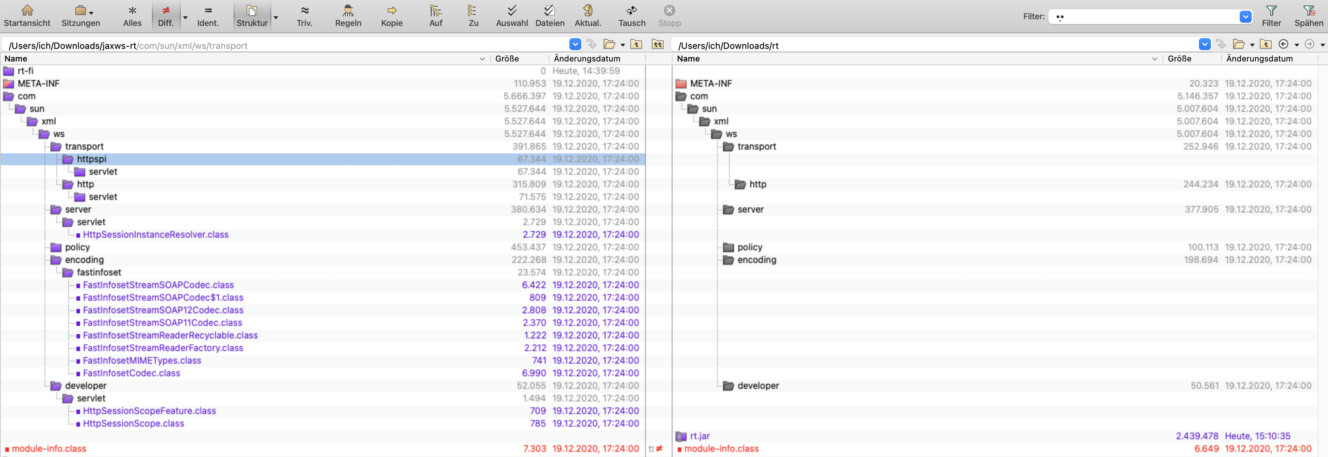This screenshot has height=457, width=1328.
Task: Click the Dateien toolbar button
Action: 549,16
